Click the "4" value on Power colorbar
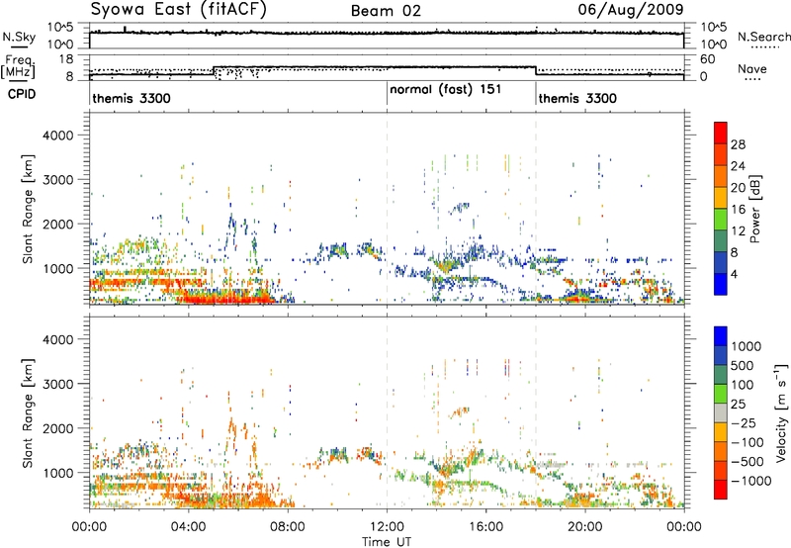The width and height of the screenshot is (791, 548). [x=735, y=275]
